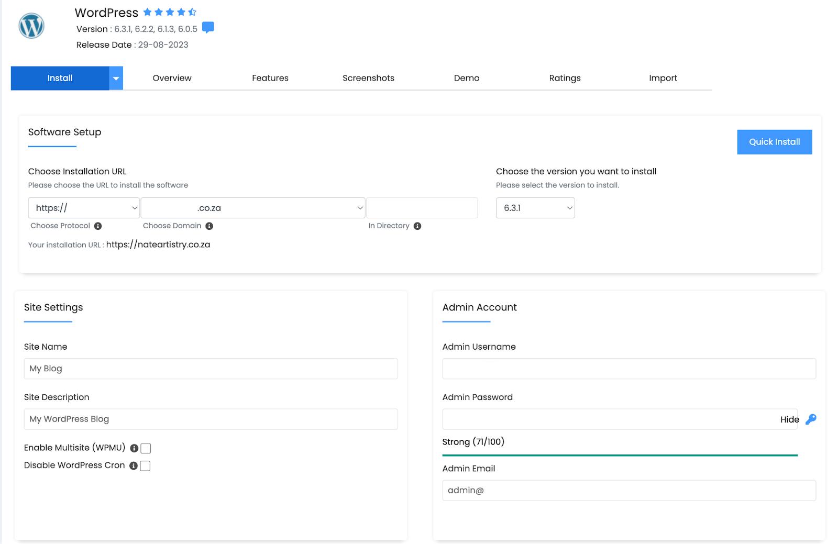Show info for In Directory

coord(417,226)
